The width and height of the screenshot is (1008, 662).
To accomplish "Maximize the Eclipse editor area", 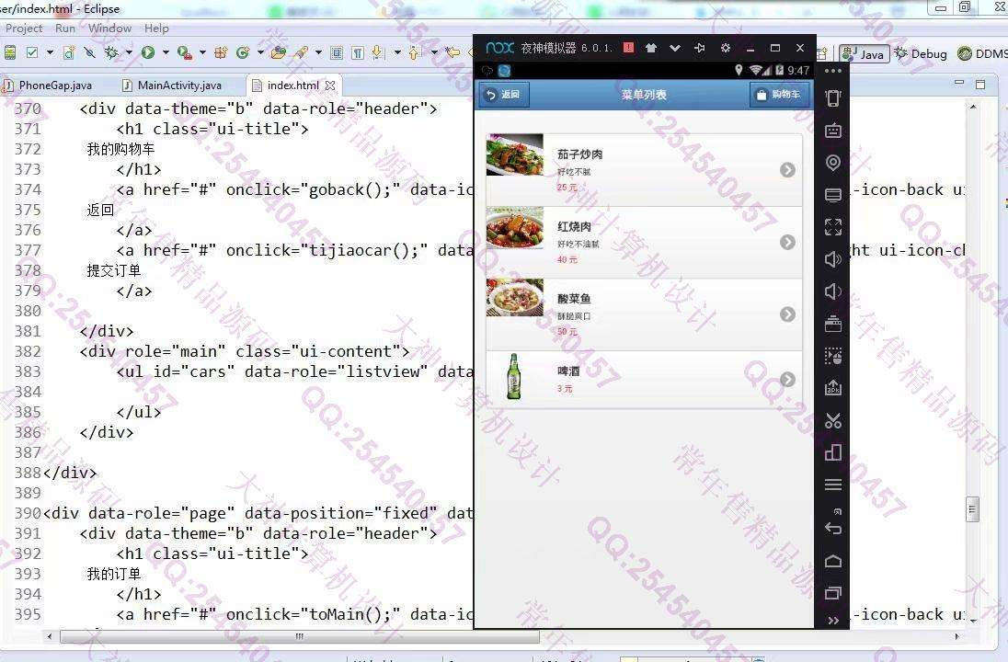I will [x=980, y=85].
